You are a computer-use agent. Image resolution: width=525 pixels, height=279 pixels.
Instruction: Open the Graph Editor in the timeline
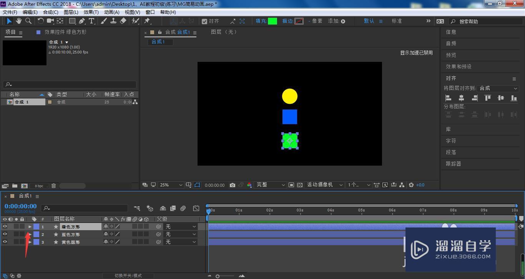(196, 208)
